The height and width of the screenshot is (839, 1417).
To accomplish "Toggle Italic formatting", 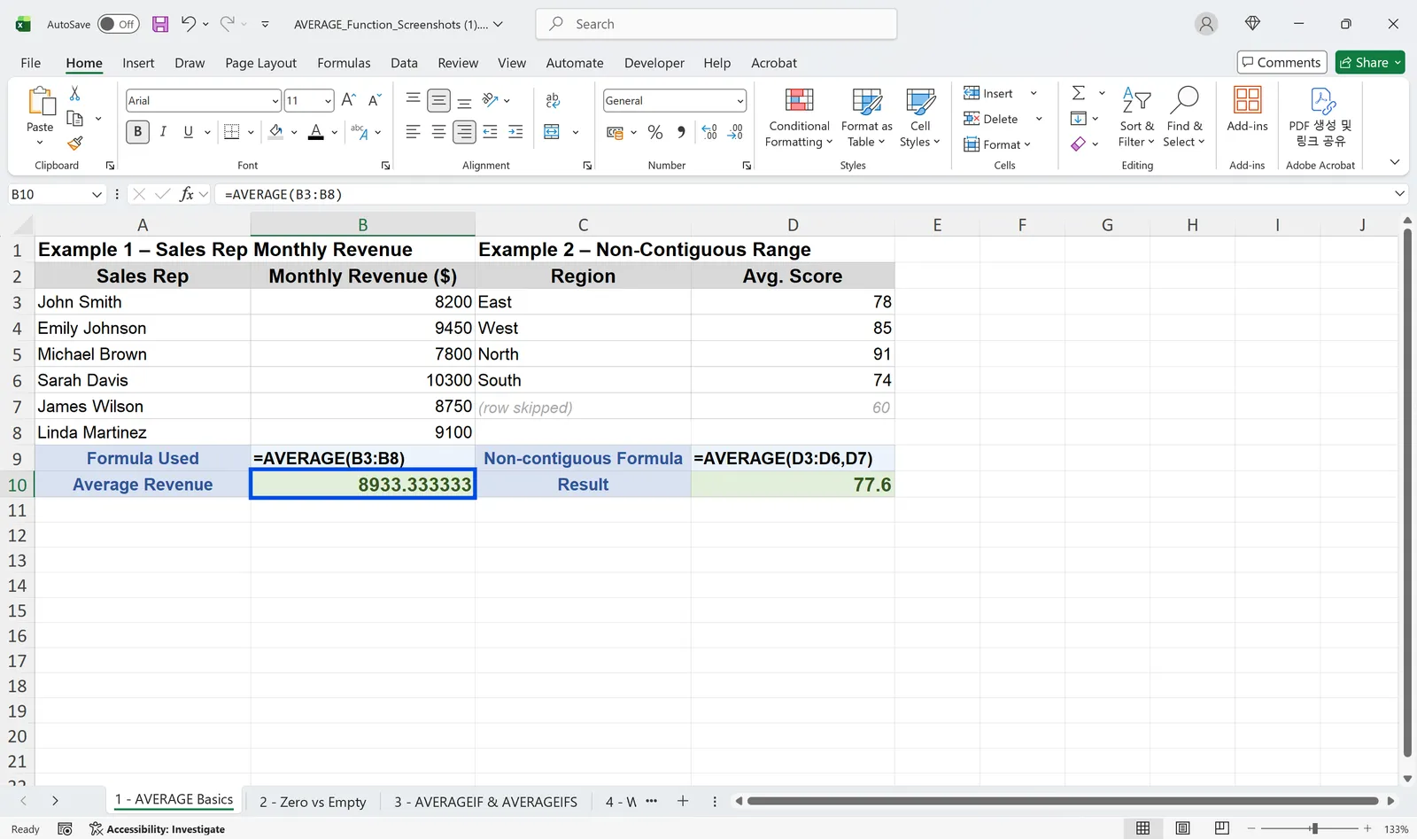I will click(x=163, y=132).
